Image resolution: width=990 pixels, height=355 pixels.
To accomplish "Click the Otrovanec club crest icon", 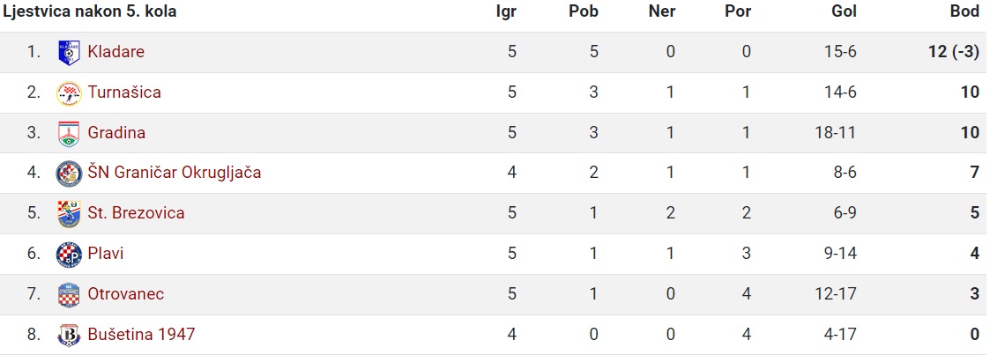I will [x=69, y=294].
